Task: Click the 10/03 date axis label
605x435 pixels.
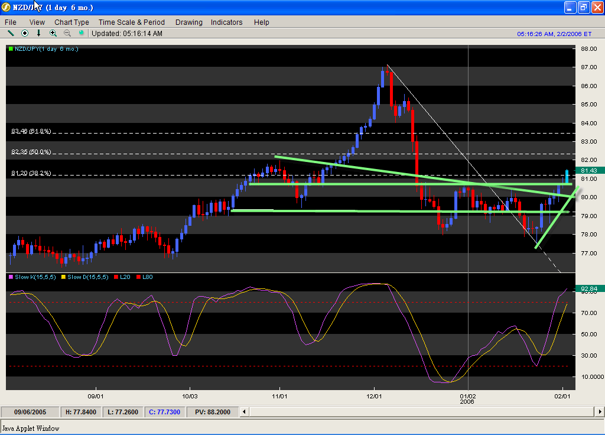Action: point(190,397)
